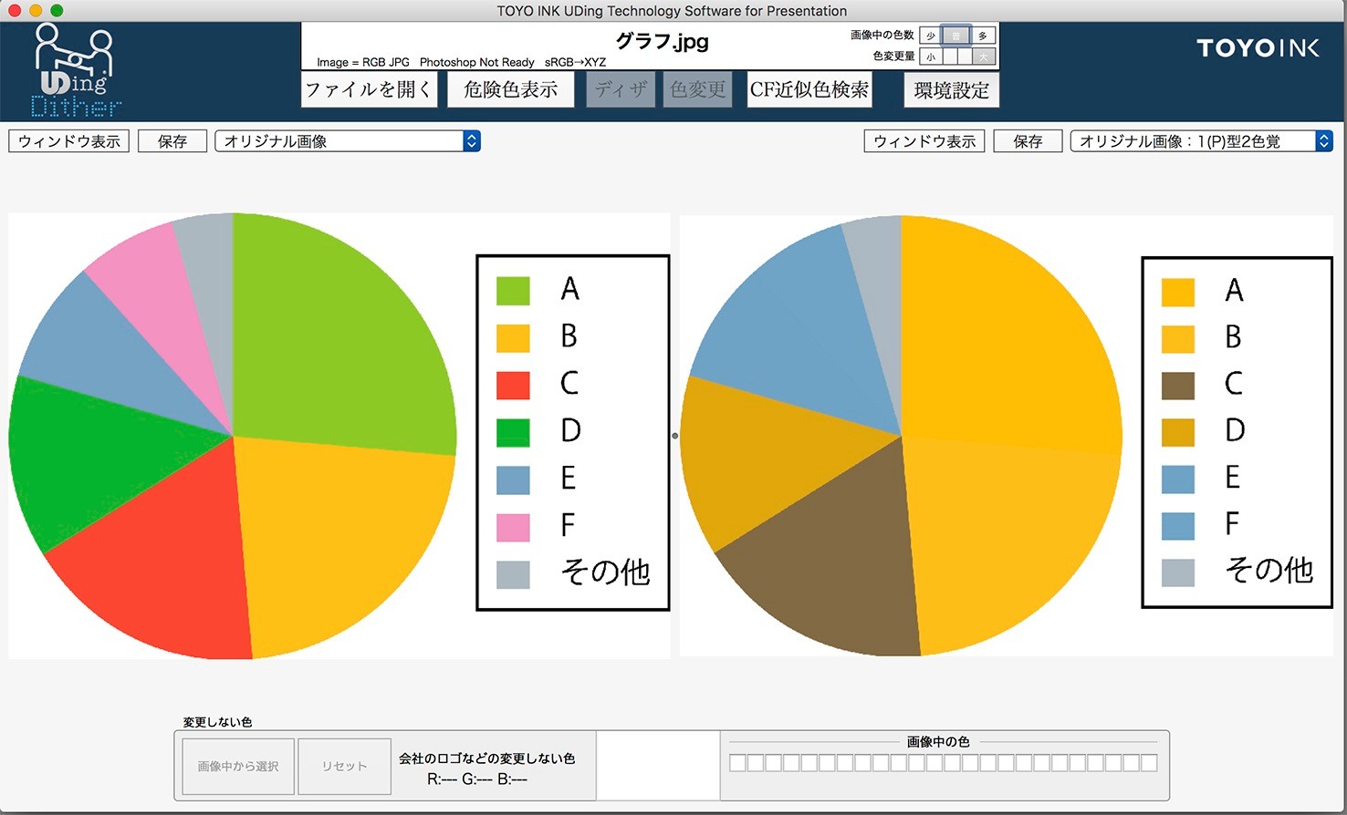1347x815 pixels.
Task: Click ウィンドウ表示 above the simulated image
Action: pos(924,141)
